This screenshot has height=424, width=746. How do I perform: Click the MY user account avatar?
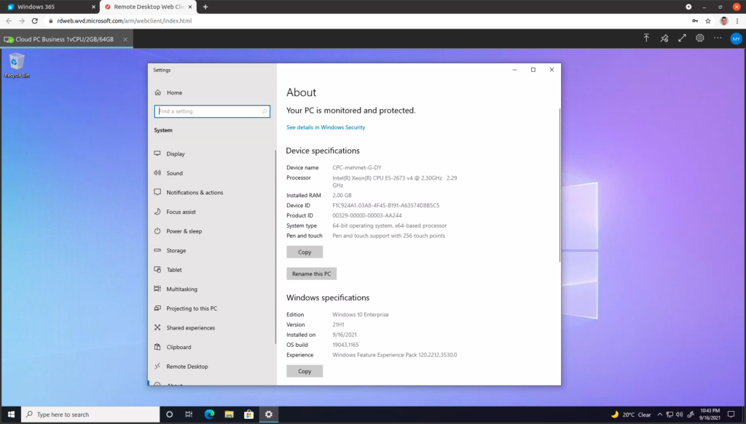click(x=736, y=39)
